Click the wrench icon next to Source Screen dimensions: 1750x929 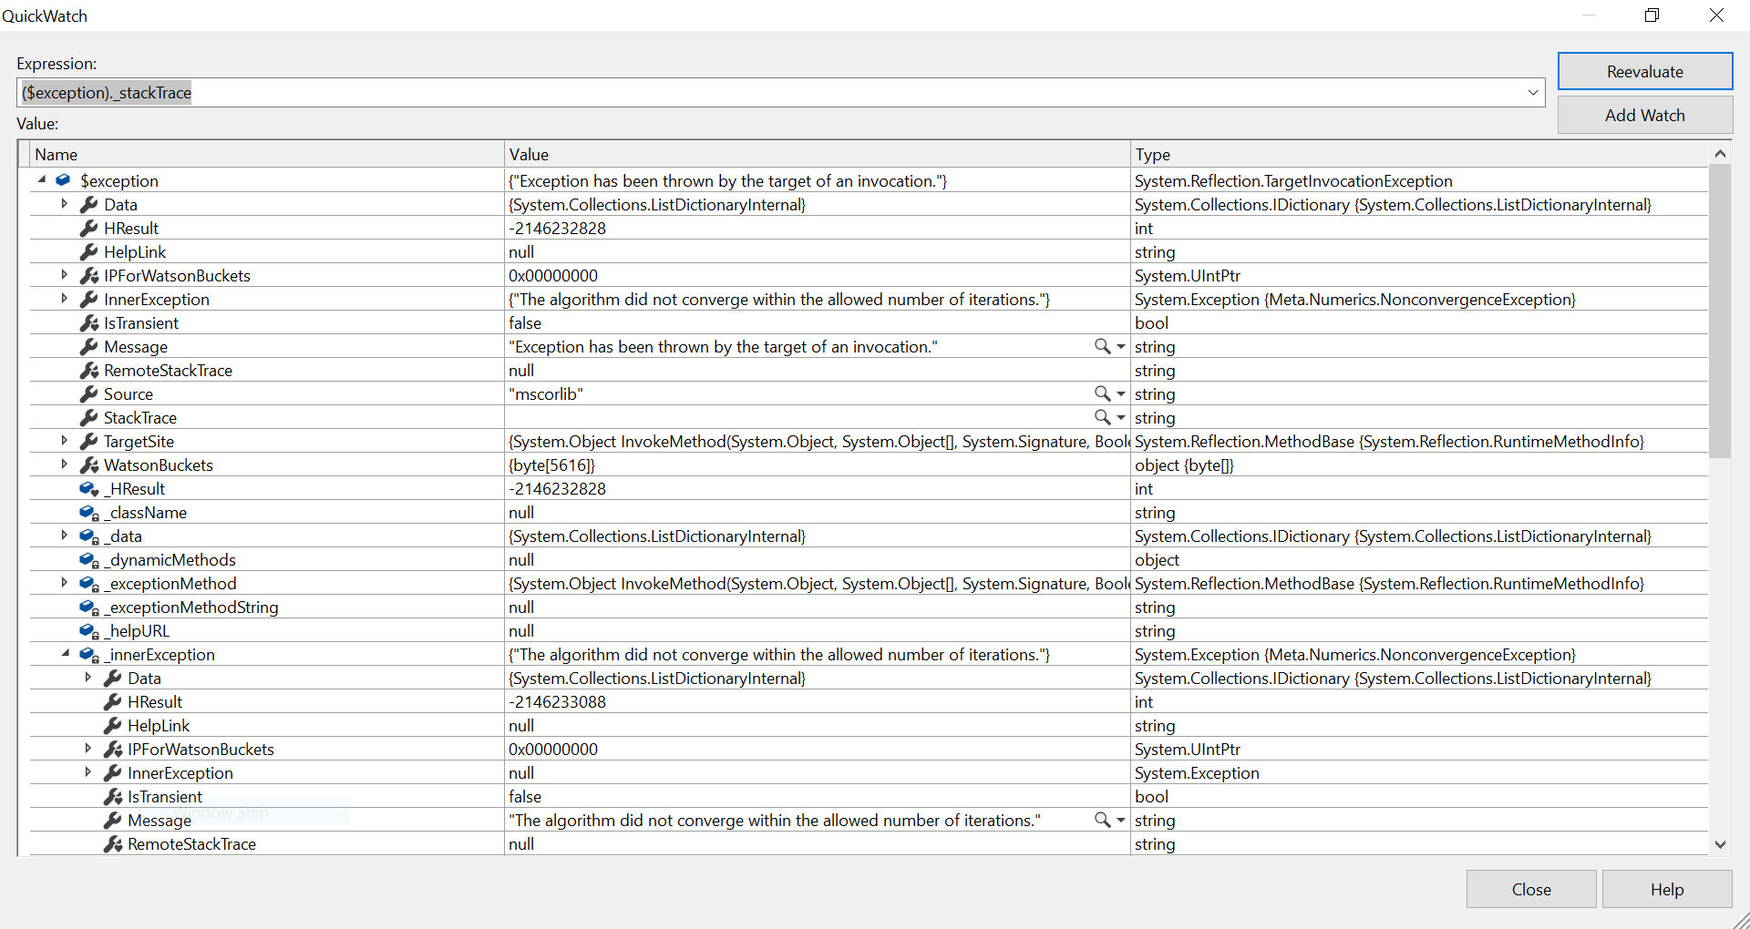[88, 393]
